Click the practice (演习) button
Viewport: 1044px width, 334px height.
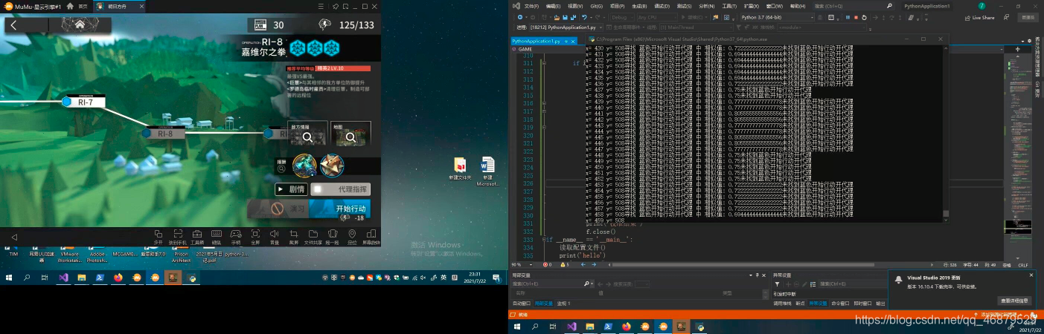(278, 209)
